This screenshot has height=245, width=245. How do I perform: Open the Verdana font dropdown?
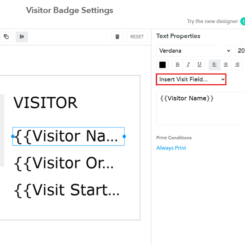[x=194, y=51]
